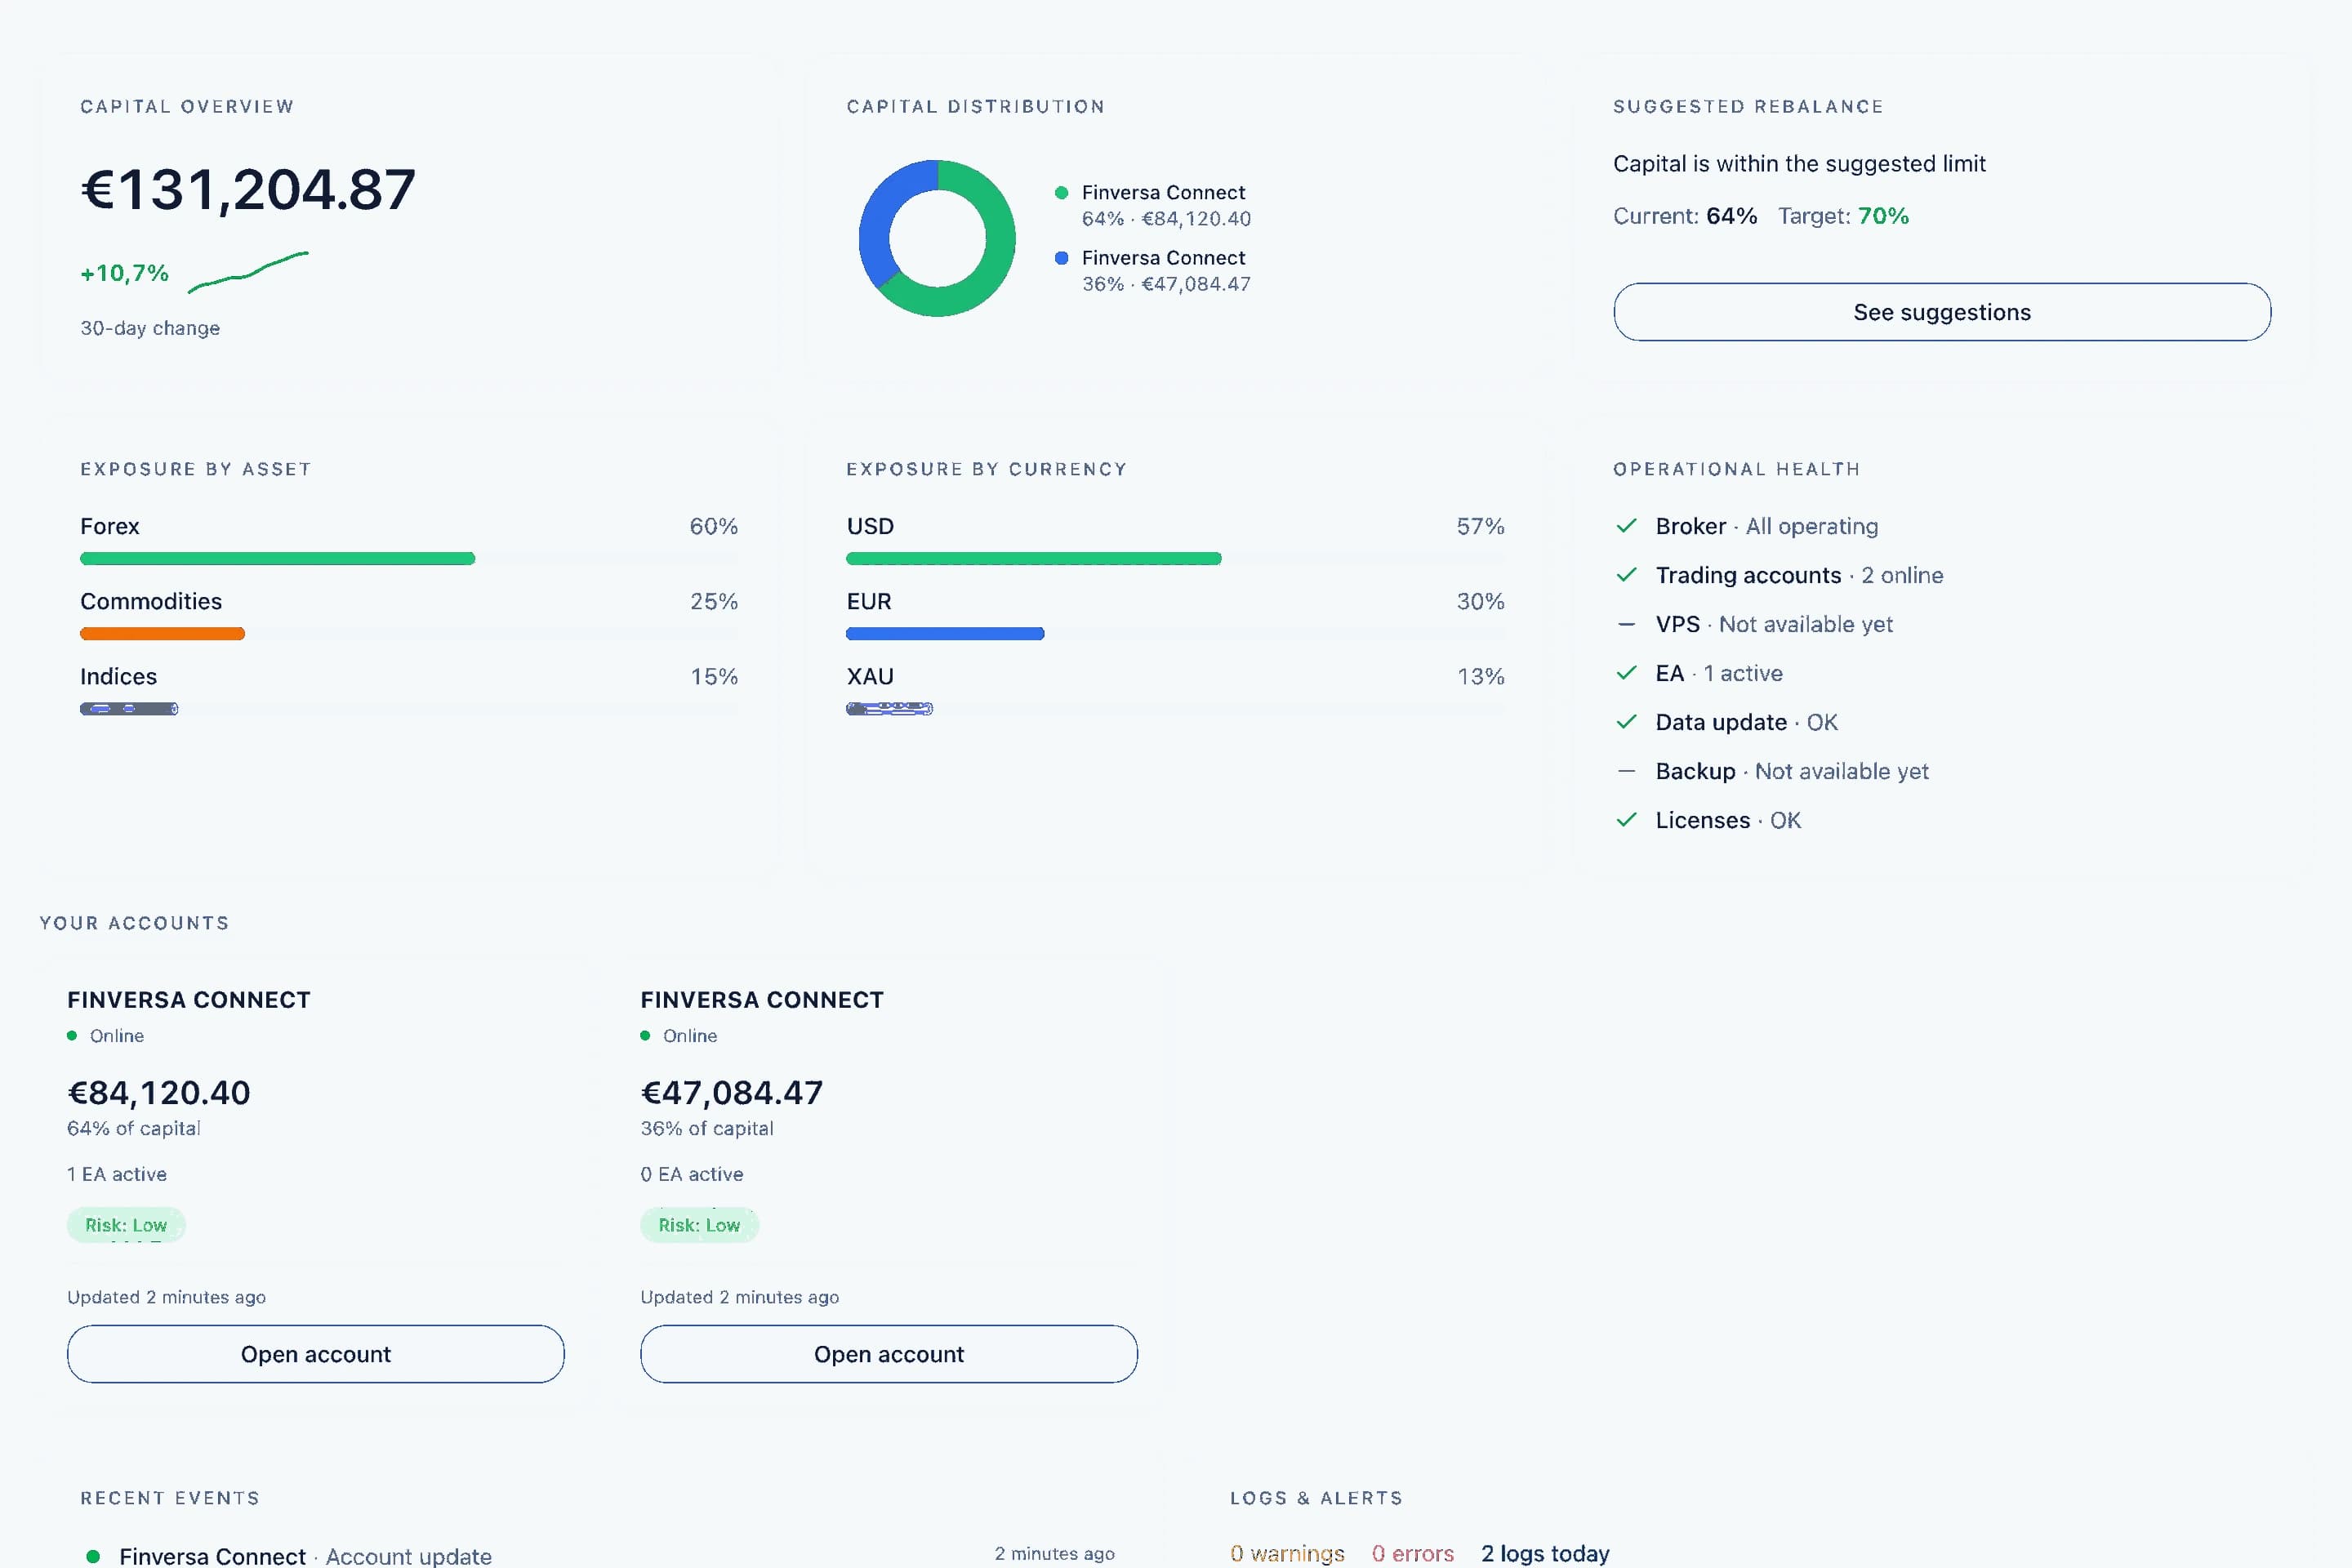Click the EUR blue exposure bar
Screen dimensions: 2352x1568
click(945, 633)
